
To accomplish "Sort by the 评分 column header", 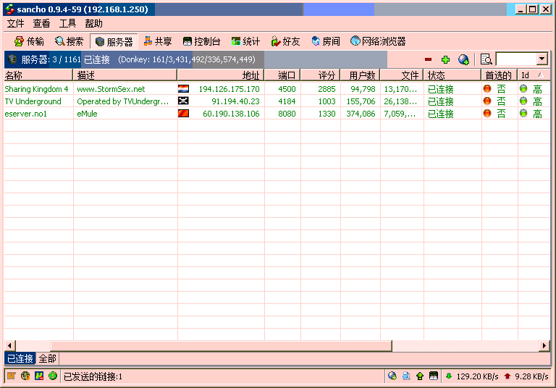I will 320,75.
